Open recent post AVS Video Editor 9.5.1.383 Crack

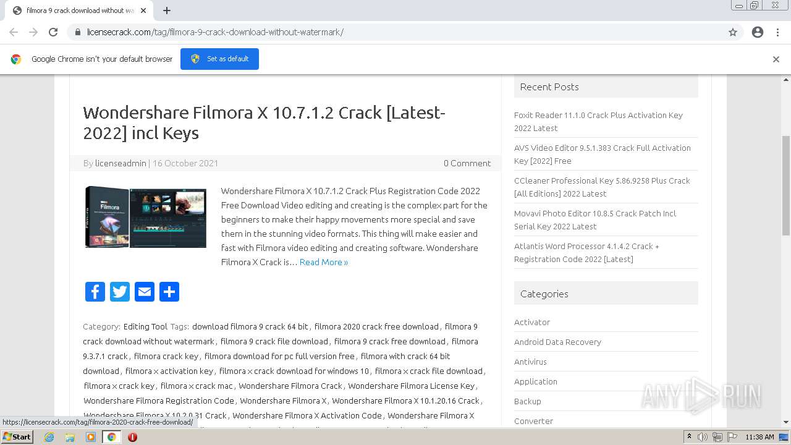pos(603,154)
